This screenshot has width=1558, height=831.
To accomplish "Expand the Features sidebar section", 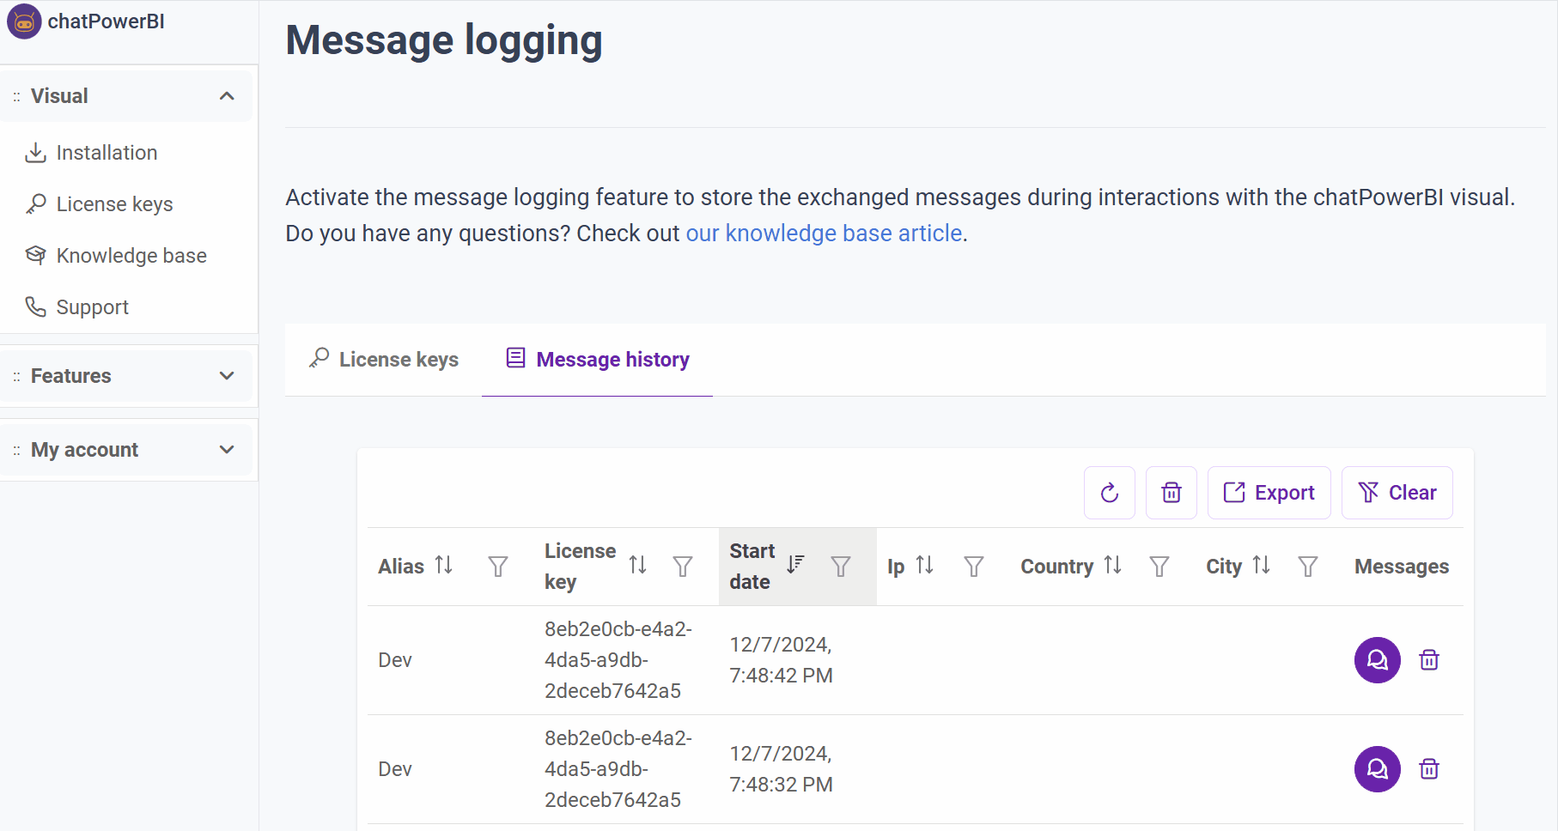I will coord(127,376).
